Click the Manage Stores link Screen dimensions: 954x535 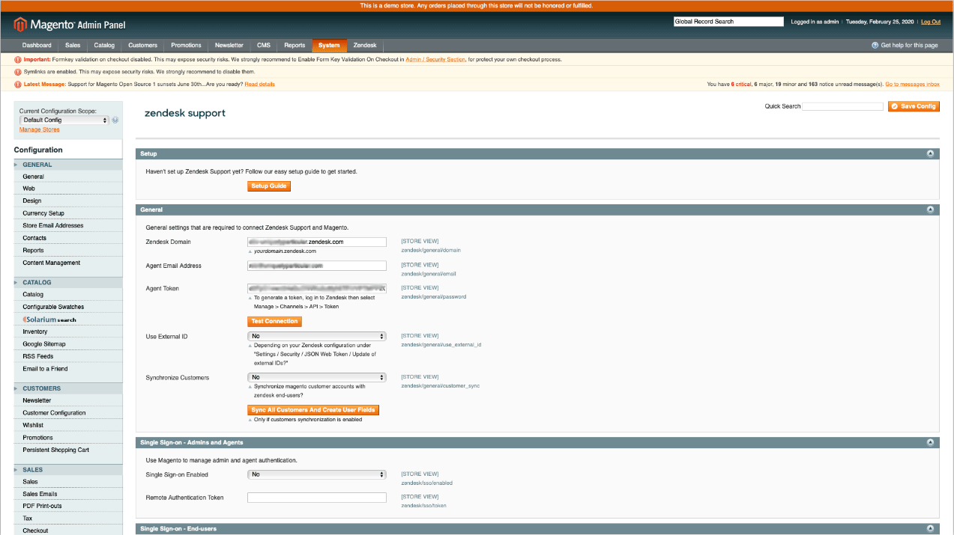[x=40, y=129]
